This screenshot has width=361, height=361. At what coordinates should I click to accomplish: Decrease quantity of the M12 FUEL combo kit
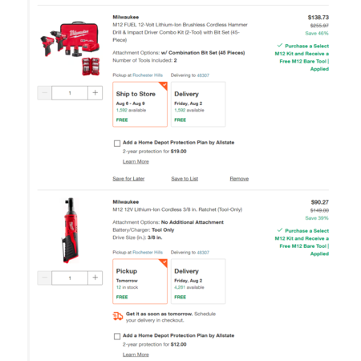(44, 93)
